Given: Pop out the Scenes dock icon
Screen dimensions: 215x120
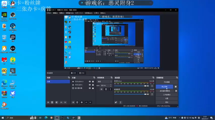Looking at the screenshot, I should [x=69, y=78].
